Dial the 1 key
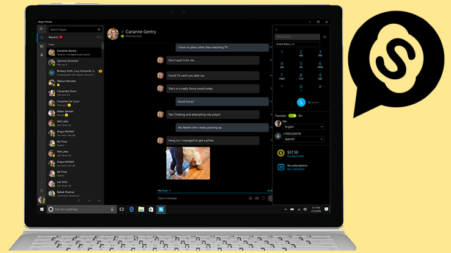 pyautogui.click(x=282, y=52)
